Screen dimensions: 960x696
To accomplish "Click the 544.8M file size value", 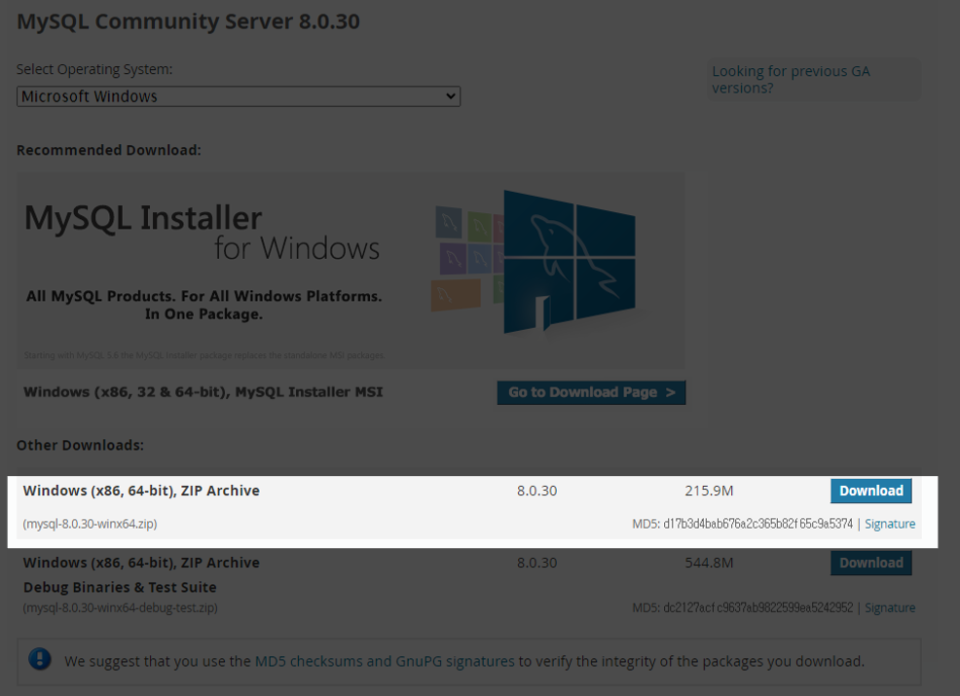I will point(709,563).
